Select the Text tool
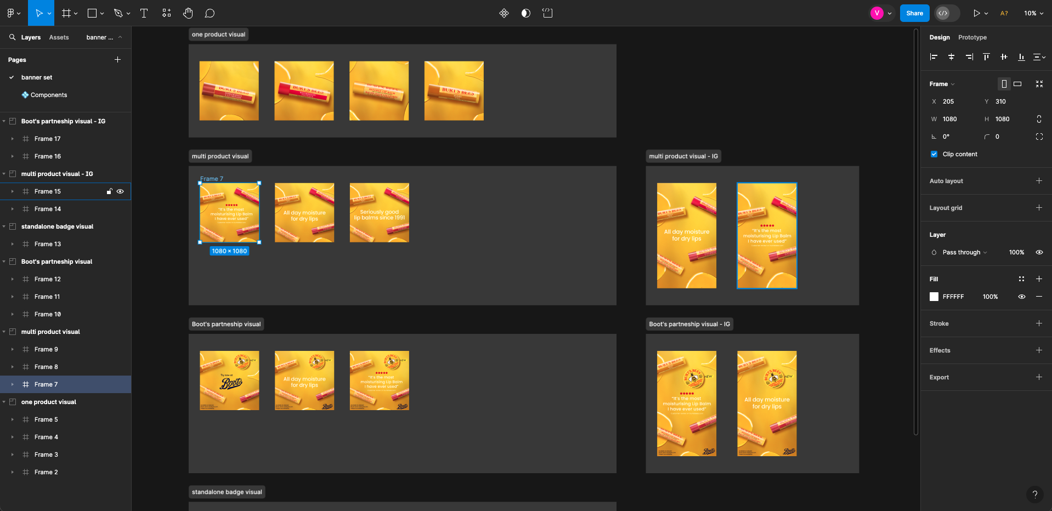The width and height of the screenshot is (1052, 511). (x=144, y=13)
